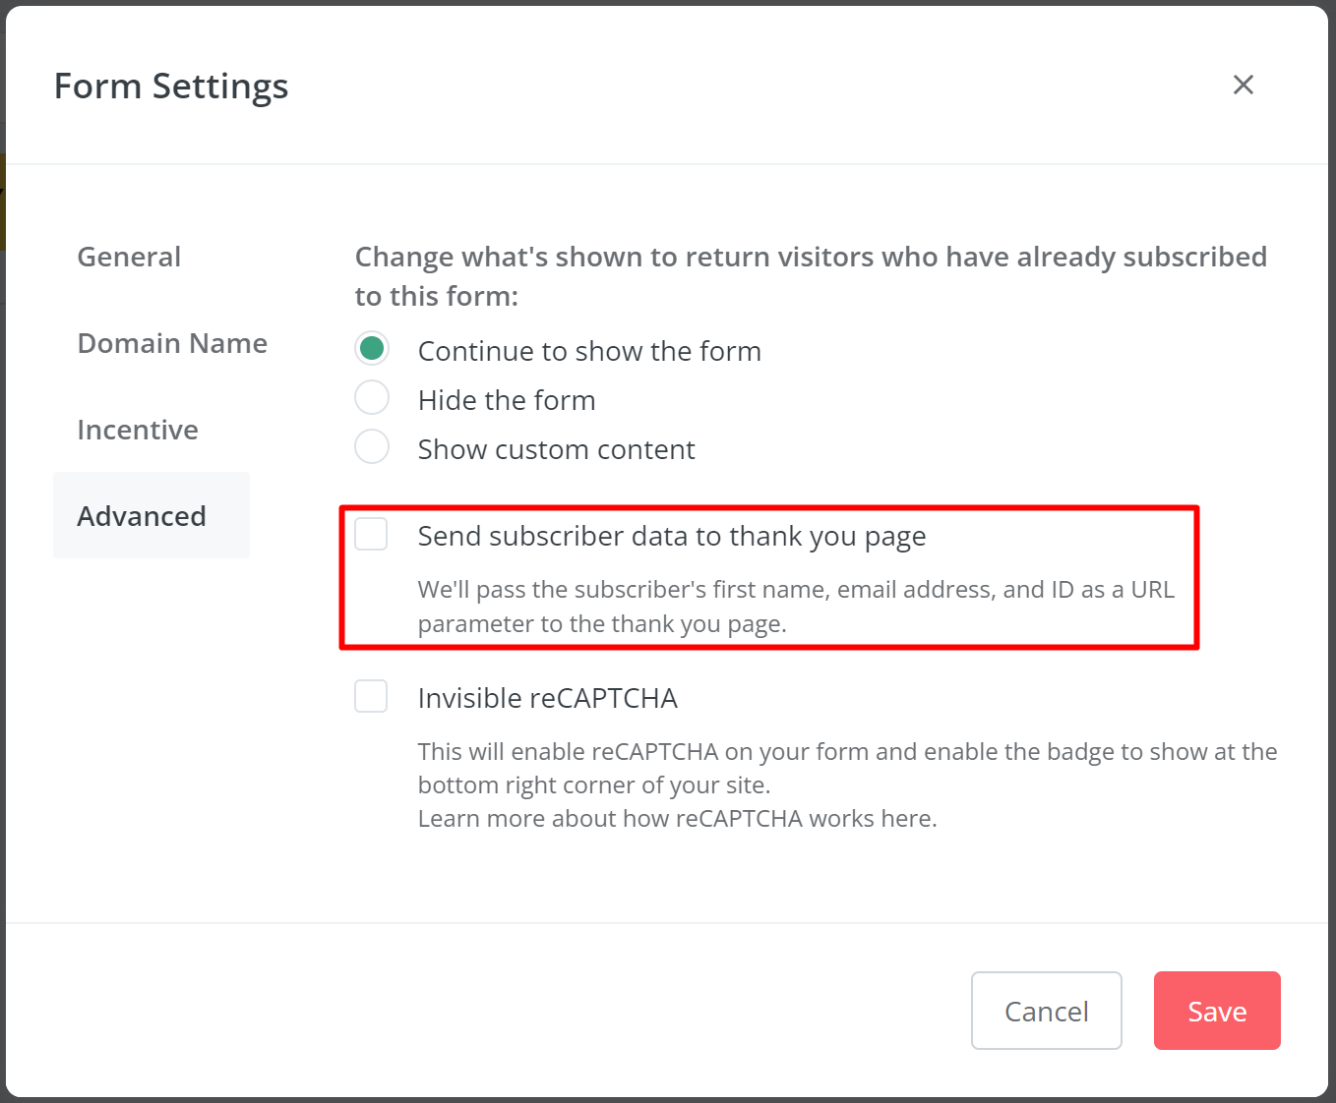This screenshot has width=1336, height=1103.
Task: Click the Form Settings dialog title
Action: pos(171,87)
